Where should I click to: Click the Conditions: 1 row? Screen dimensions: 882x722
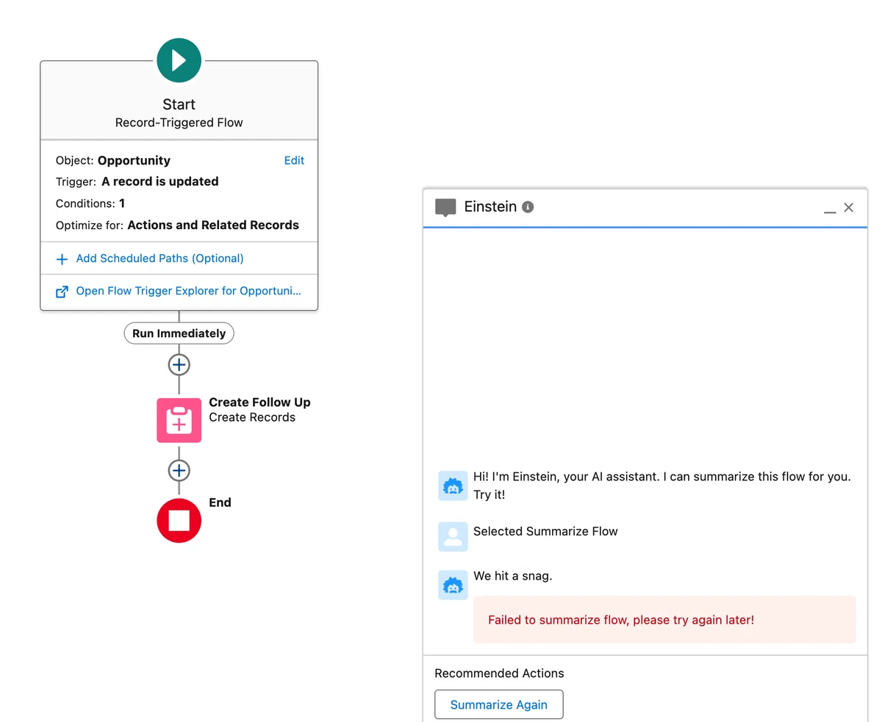[90, 203]
